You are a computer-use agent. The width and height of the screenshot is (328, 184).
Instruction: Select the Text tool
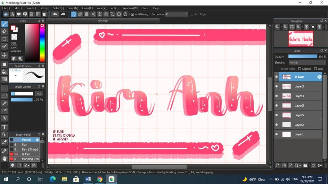click(4, 127)
